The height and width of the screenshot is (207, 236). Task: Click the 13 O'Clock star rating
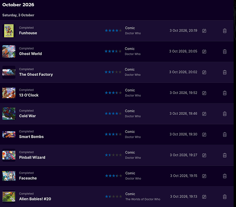tap(113, 93)
